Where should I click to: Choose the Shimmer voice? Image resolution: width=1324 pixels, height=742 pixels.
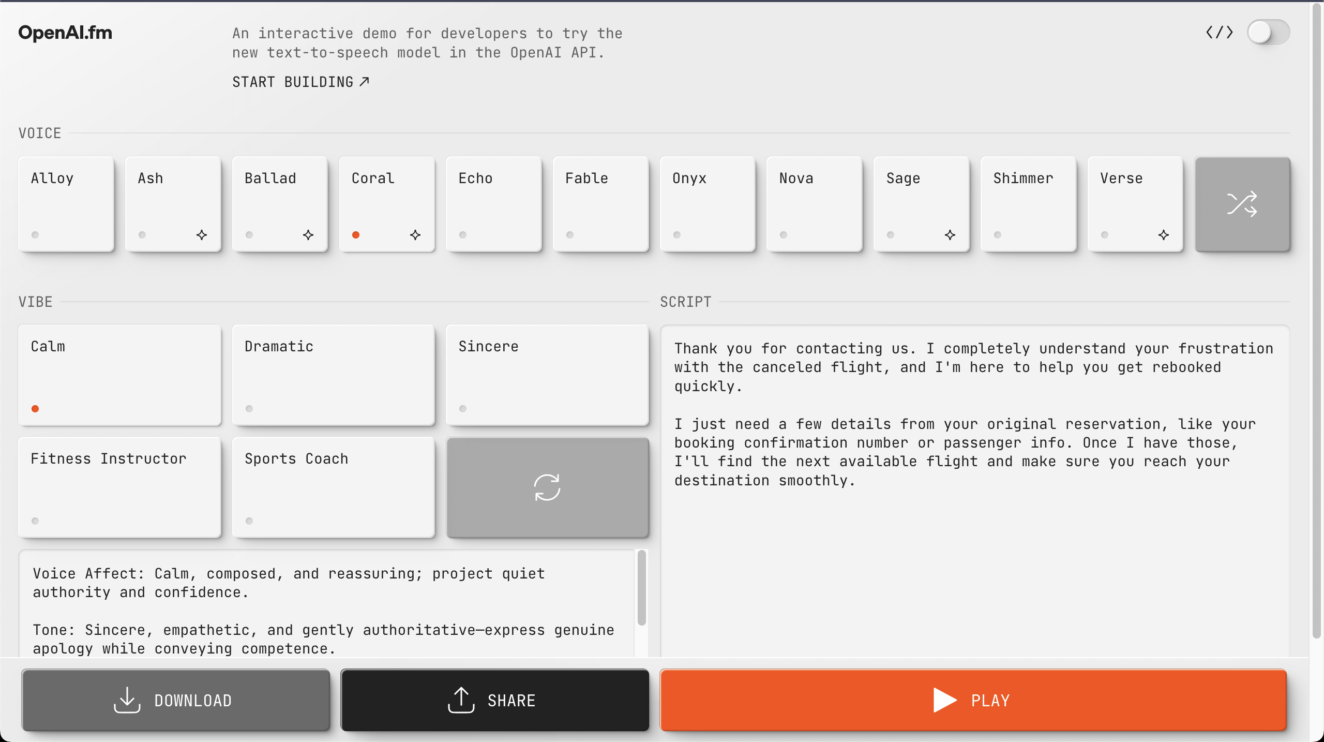tap(1028, 204)
